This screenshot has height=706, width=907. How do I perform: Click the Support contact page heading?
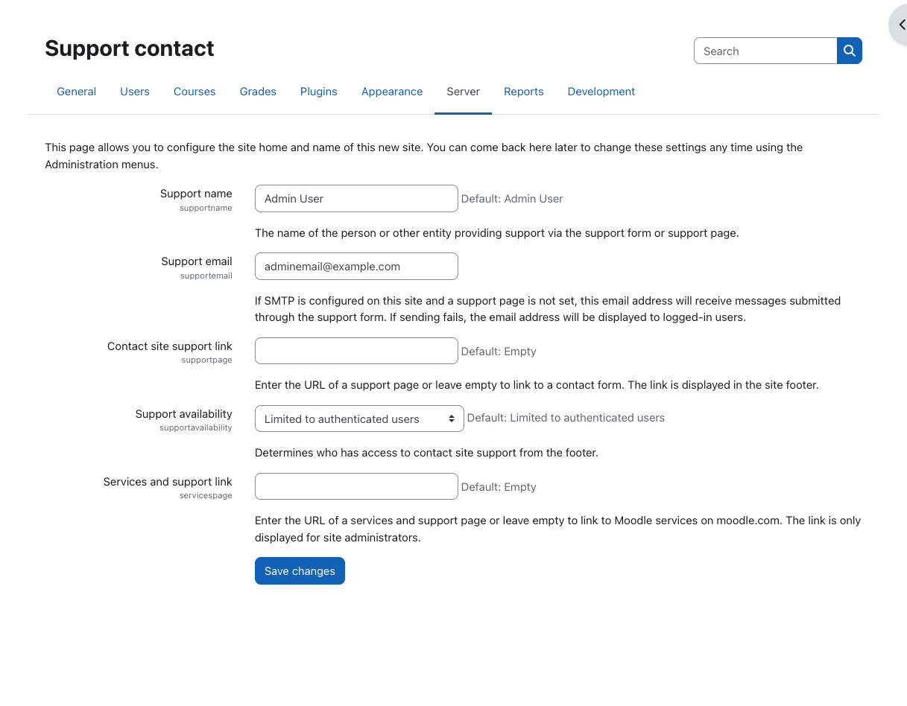coord(129,48)
